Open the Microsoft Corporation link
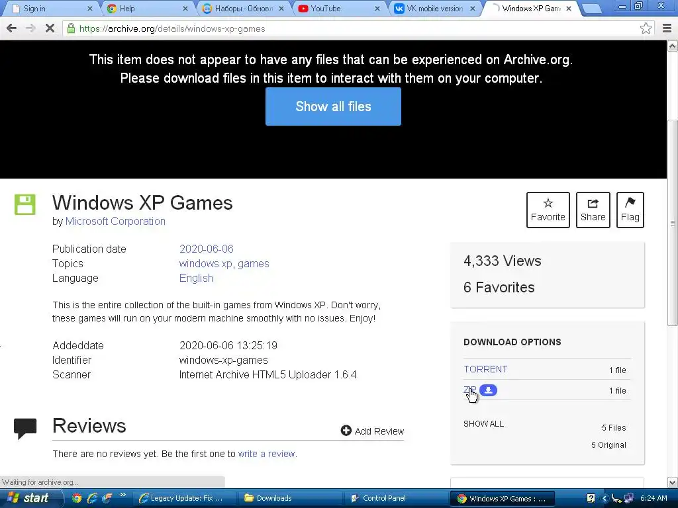Viewport: 678px width, 508px height. point(115,221)
